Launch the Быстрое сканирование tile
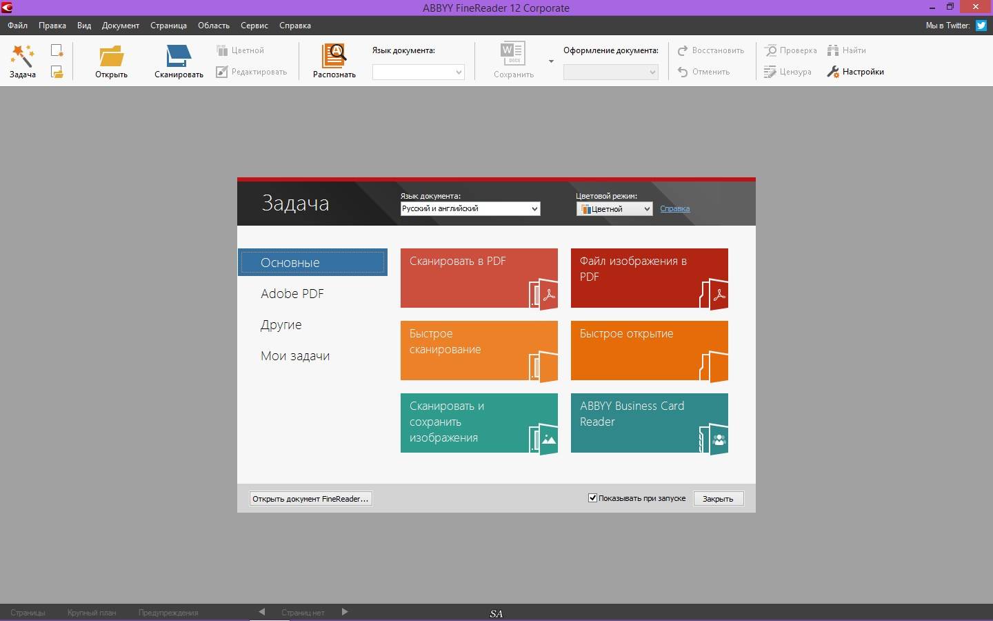 pos(479,351)
